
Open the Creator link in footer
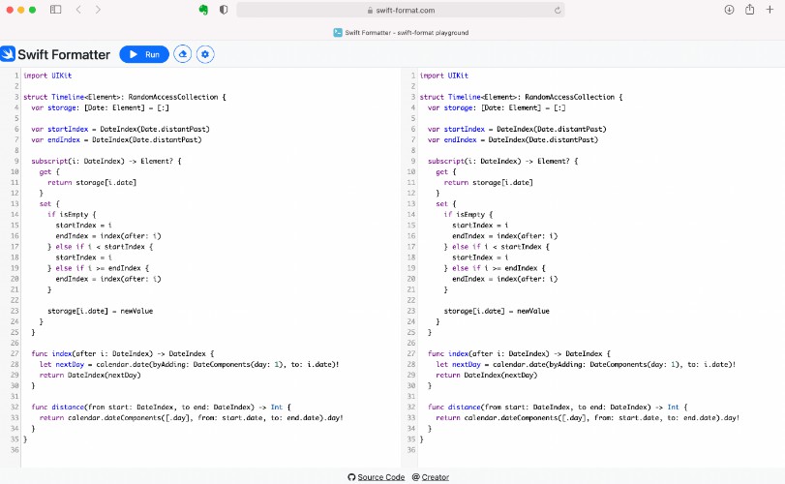[435, 477]
